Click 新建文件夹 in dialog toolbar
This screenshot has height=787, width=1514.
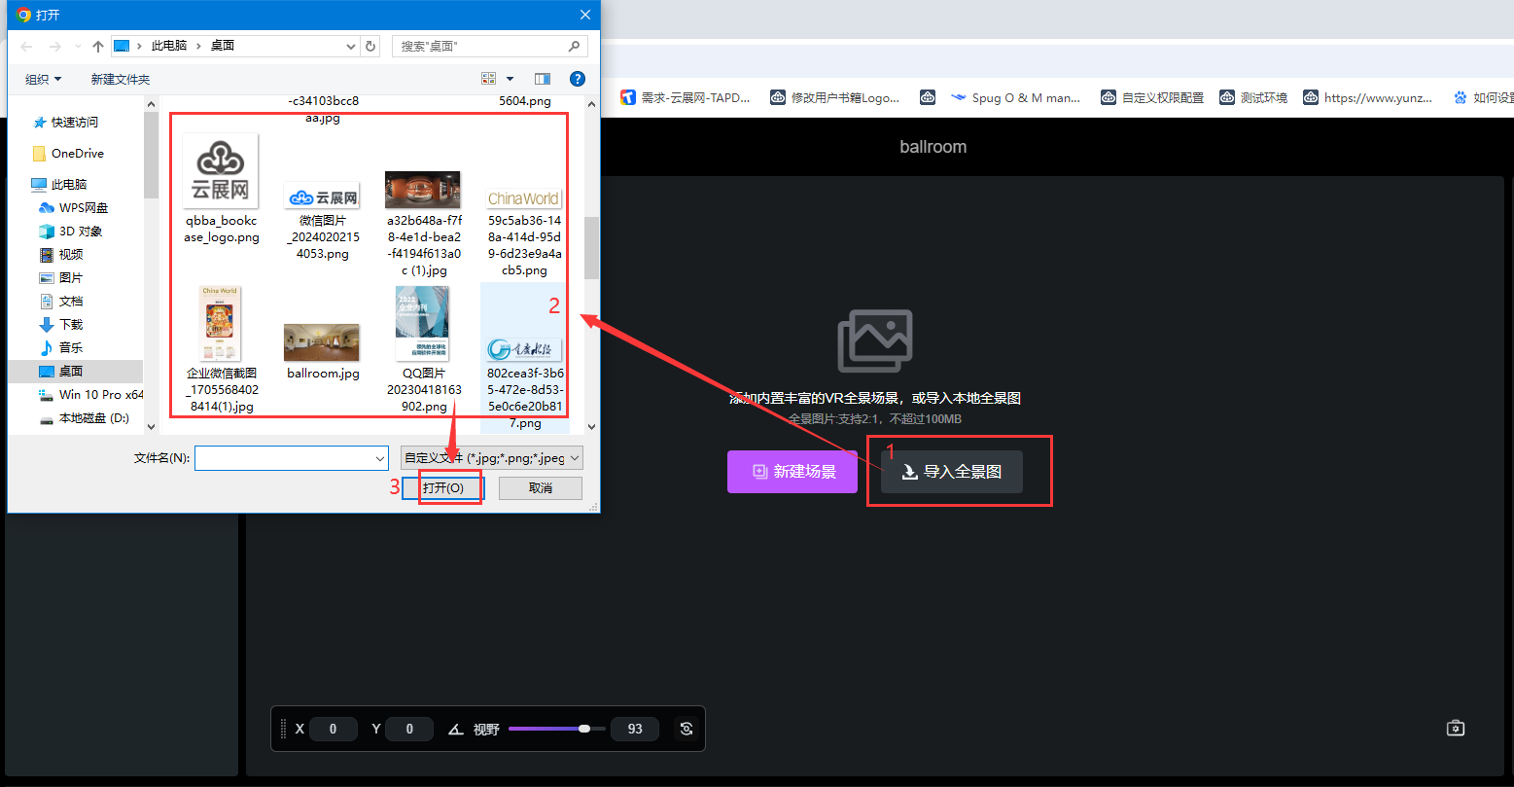(x=121, y=79)
